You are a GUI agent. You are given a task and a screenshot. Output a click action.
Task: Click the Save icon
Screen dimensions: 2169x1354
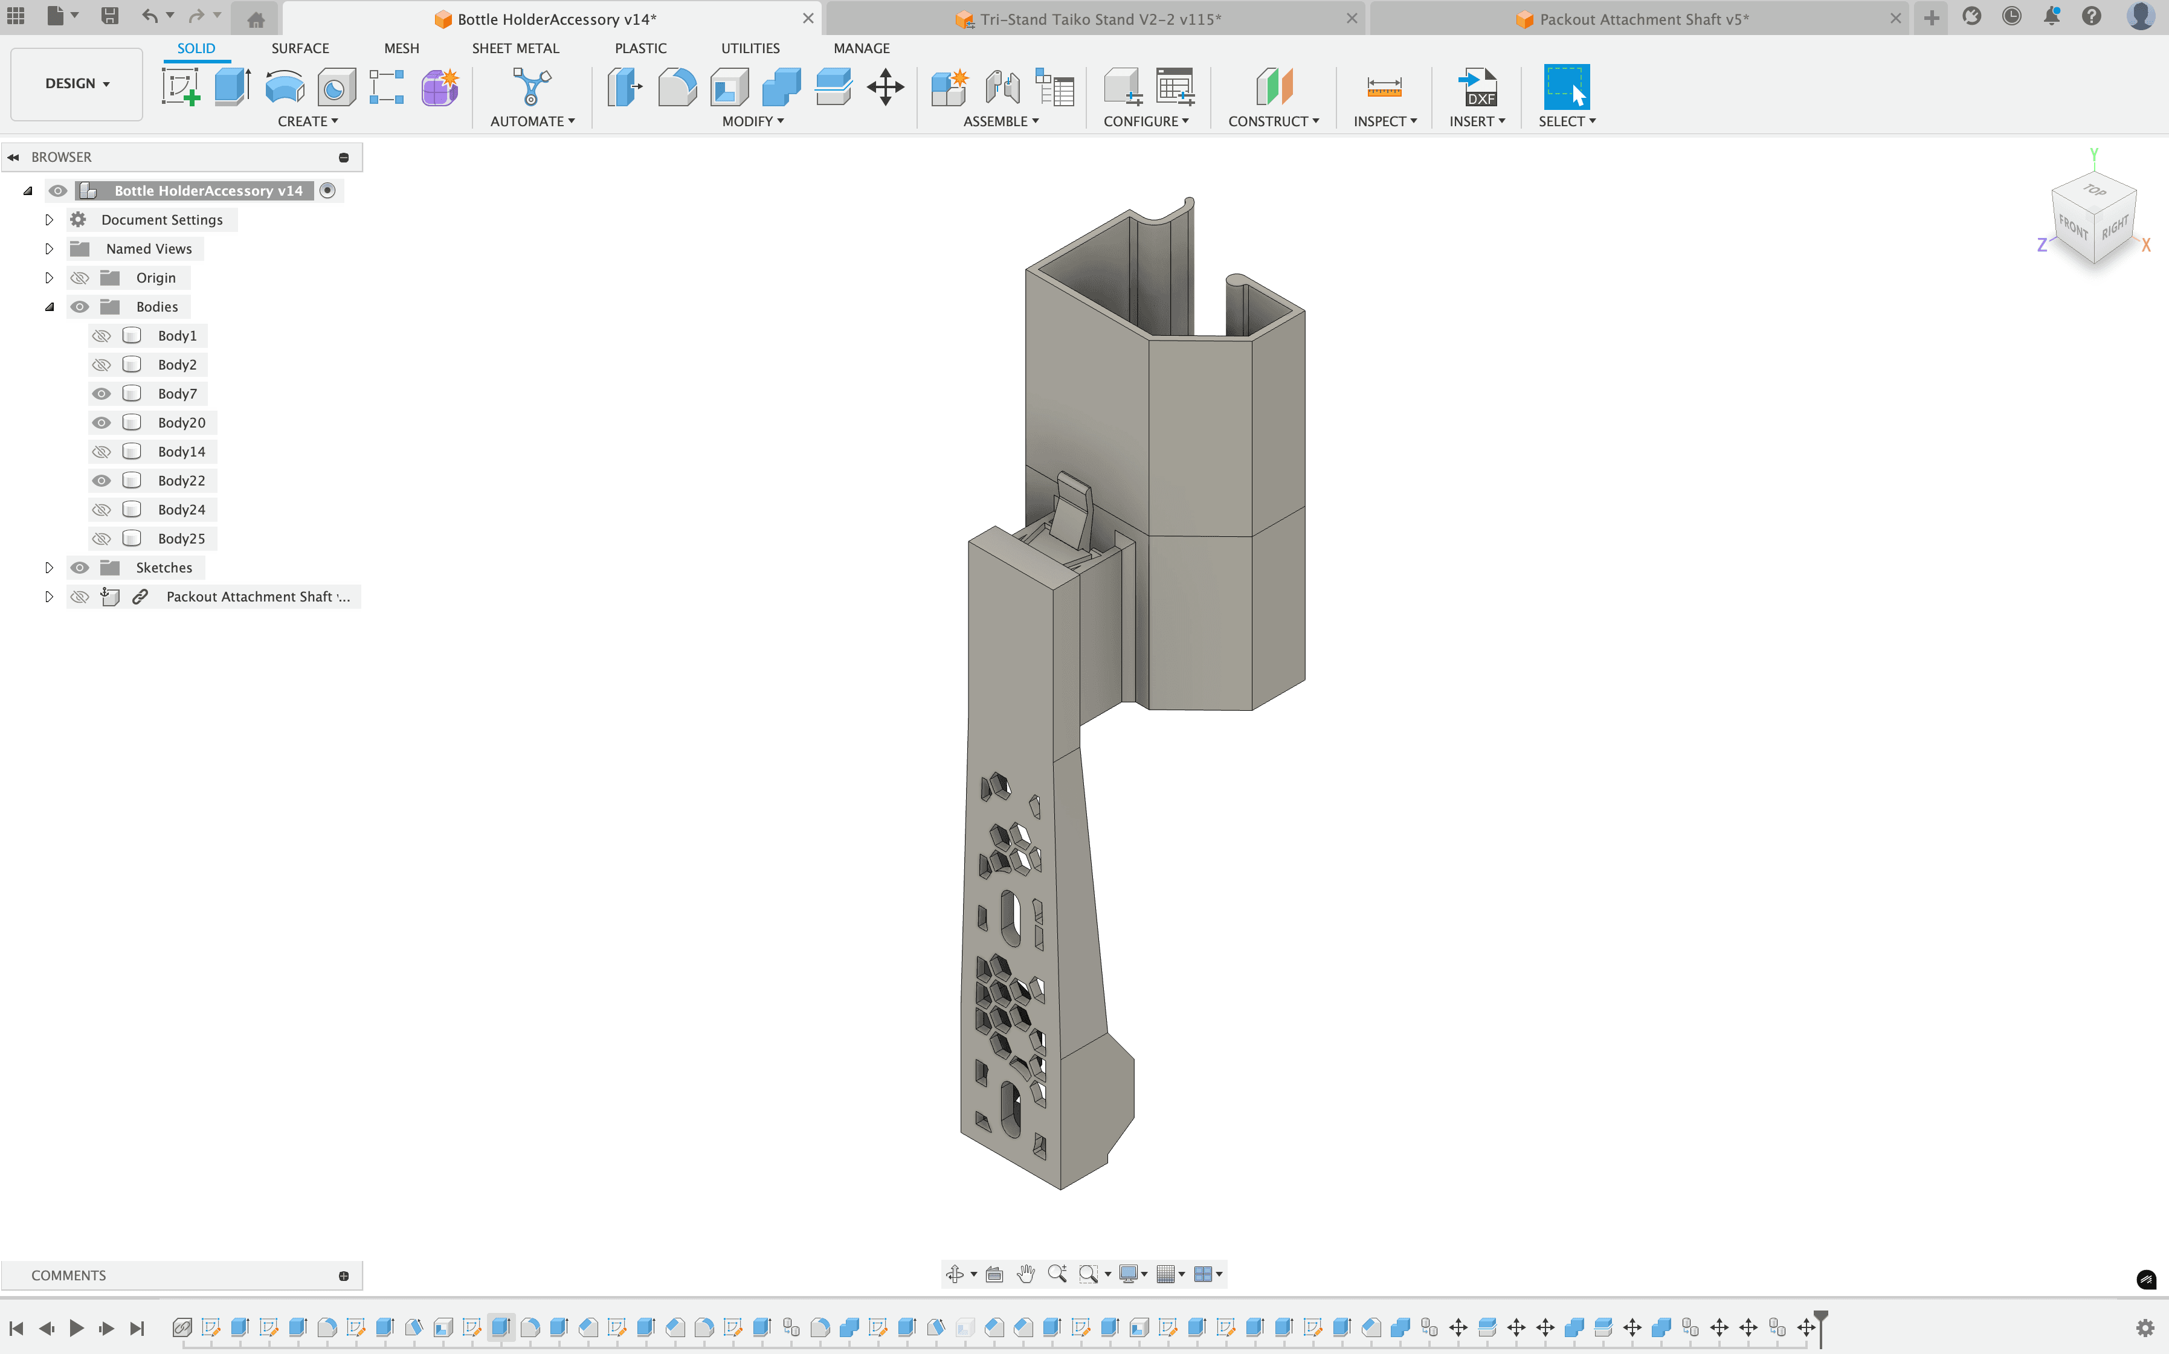point(109,16)
